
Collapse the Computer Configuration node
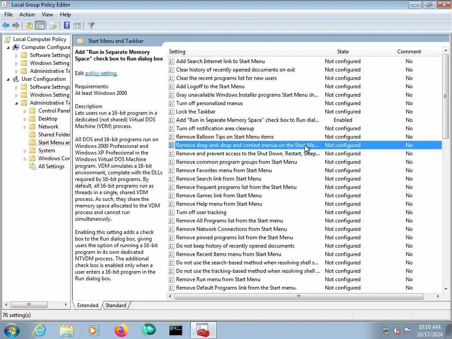point(8,48)
